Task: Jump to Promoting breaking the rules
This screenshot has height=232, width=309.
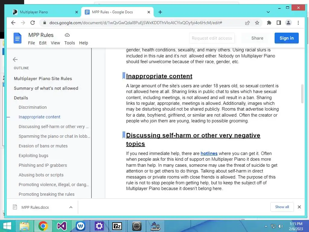Action: click(x=46, y=194)
